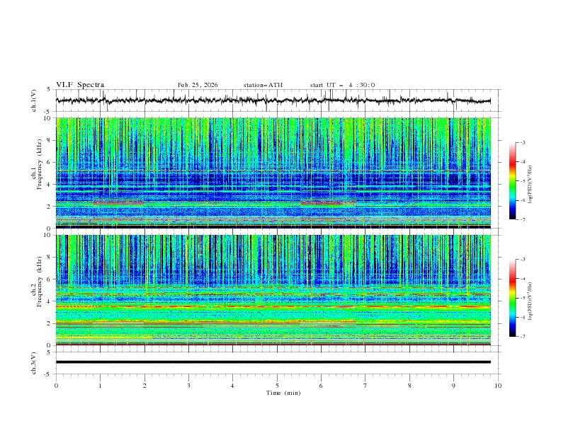
Task: Click the flat black ch.3 voltage trace
Action: (273, 362)
